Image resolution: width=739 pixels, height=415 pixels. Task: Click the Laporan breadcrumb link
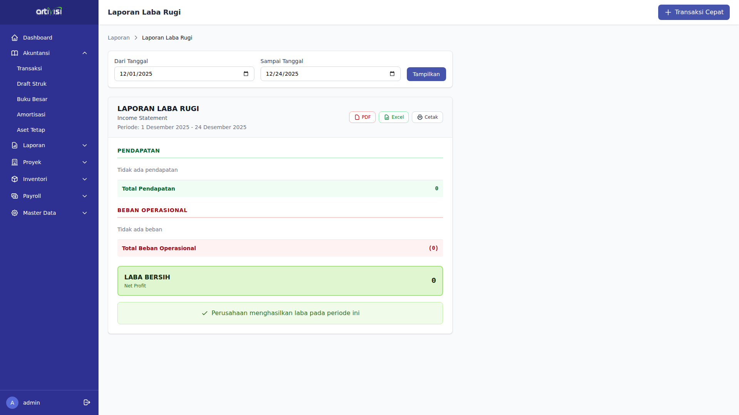(x=119, y=38)
